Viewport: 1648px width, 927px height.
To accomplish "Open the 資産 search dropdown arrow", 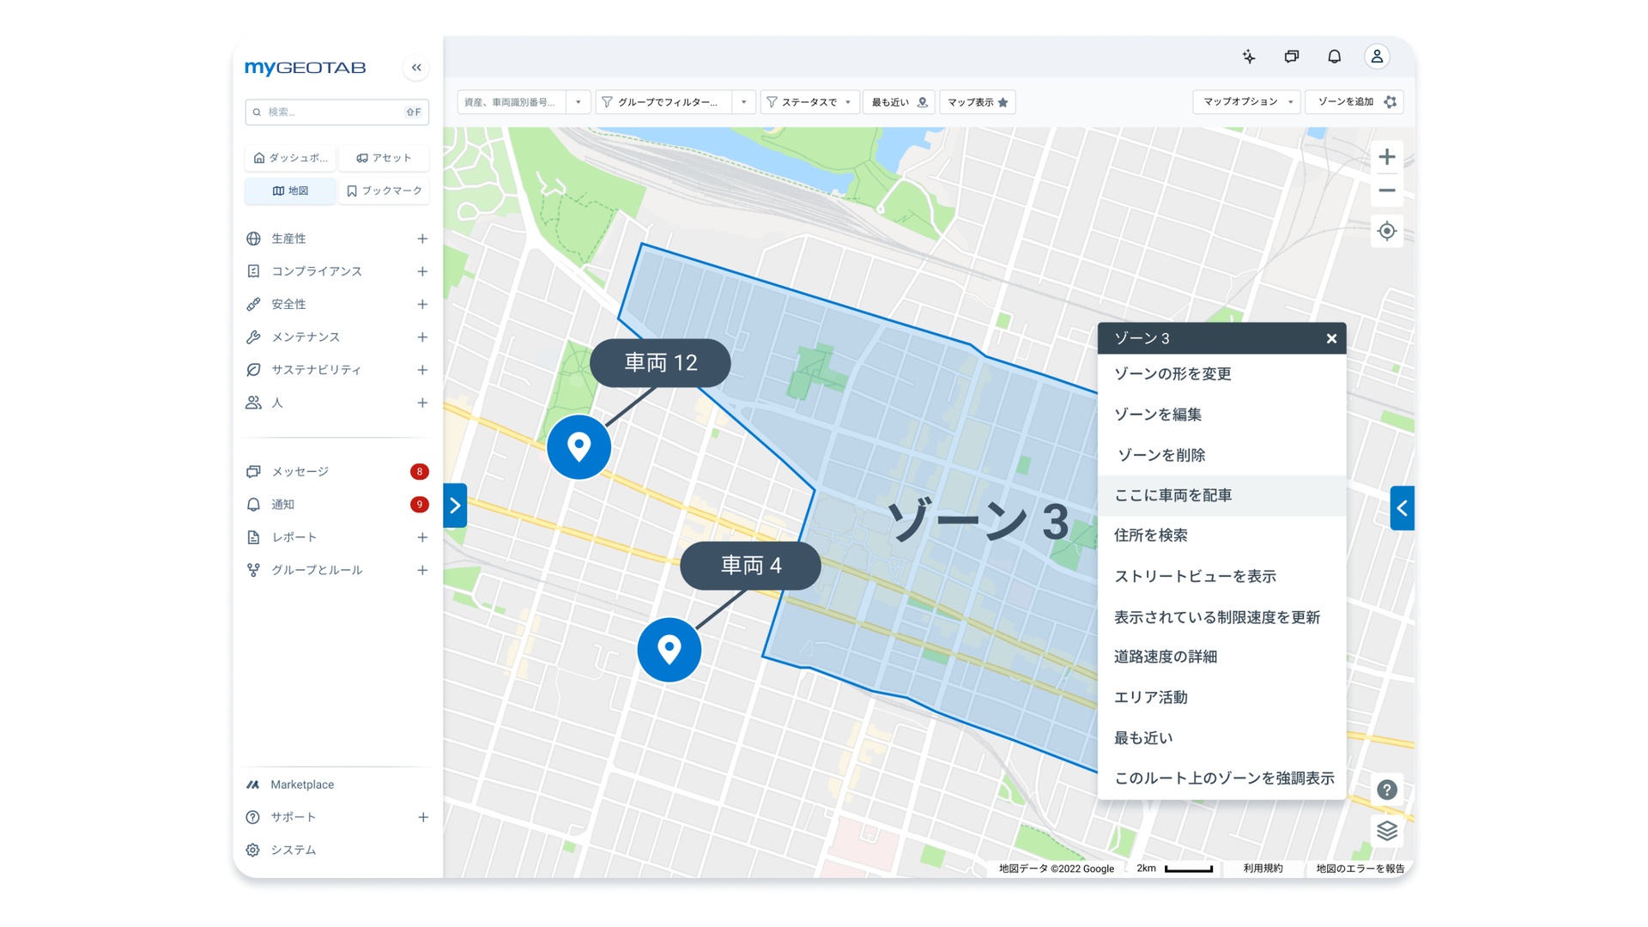I will click(x=579, y=102).
